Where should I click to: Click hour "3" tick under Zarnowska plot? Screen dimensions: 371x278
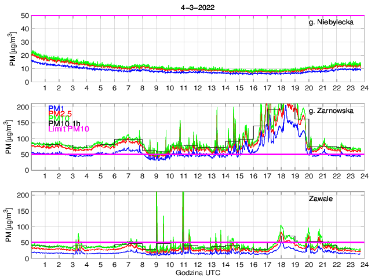[72, 176]
